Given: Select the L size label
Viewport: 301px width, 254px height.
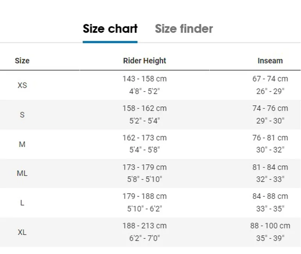Looking at the screenshot, I should 22,203.
